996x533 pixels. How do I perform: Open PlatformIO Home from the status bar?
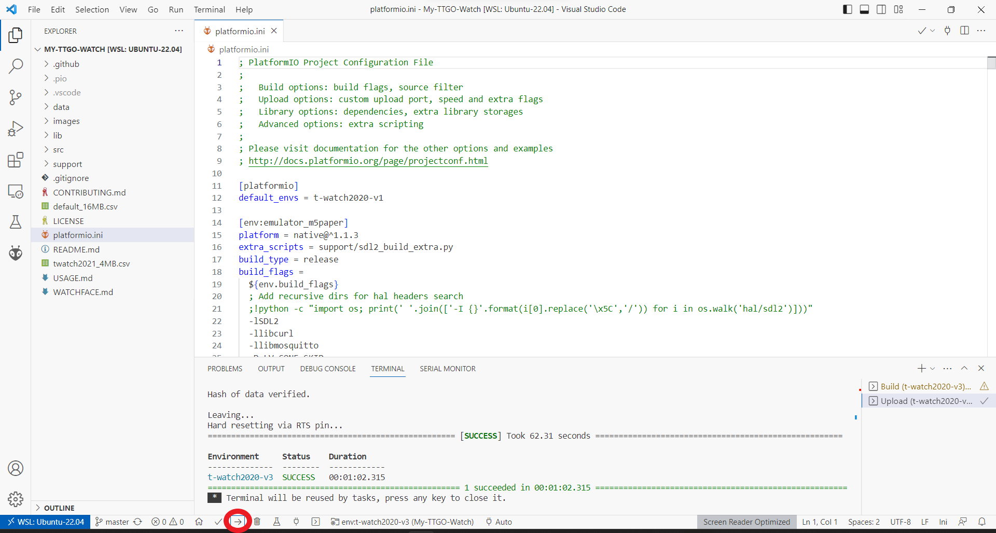point(199,522)
